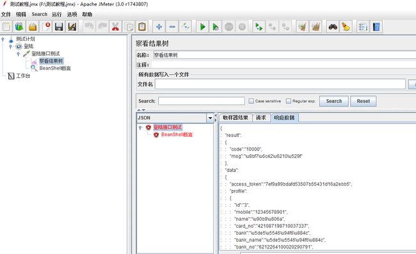
Task: Select 测试计划 in the tree
Action: 25,39
